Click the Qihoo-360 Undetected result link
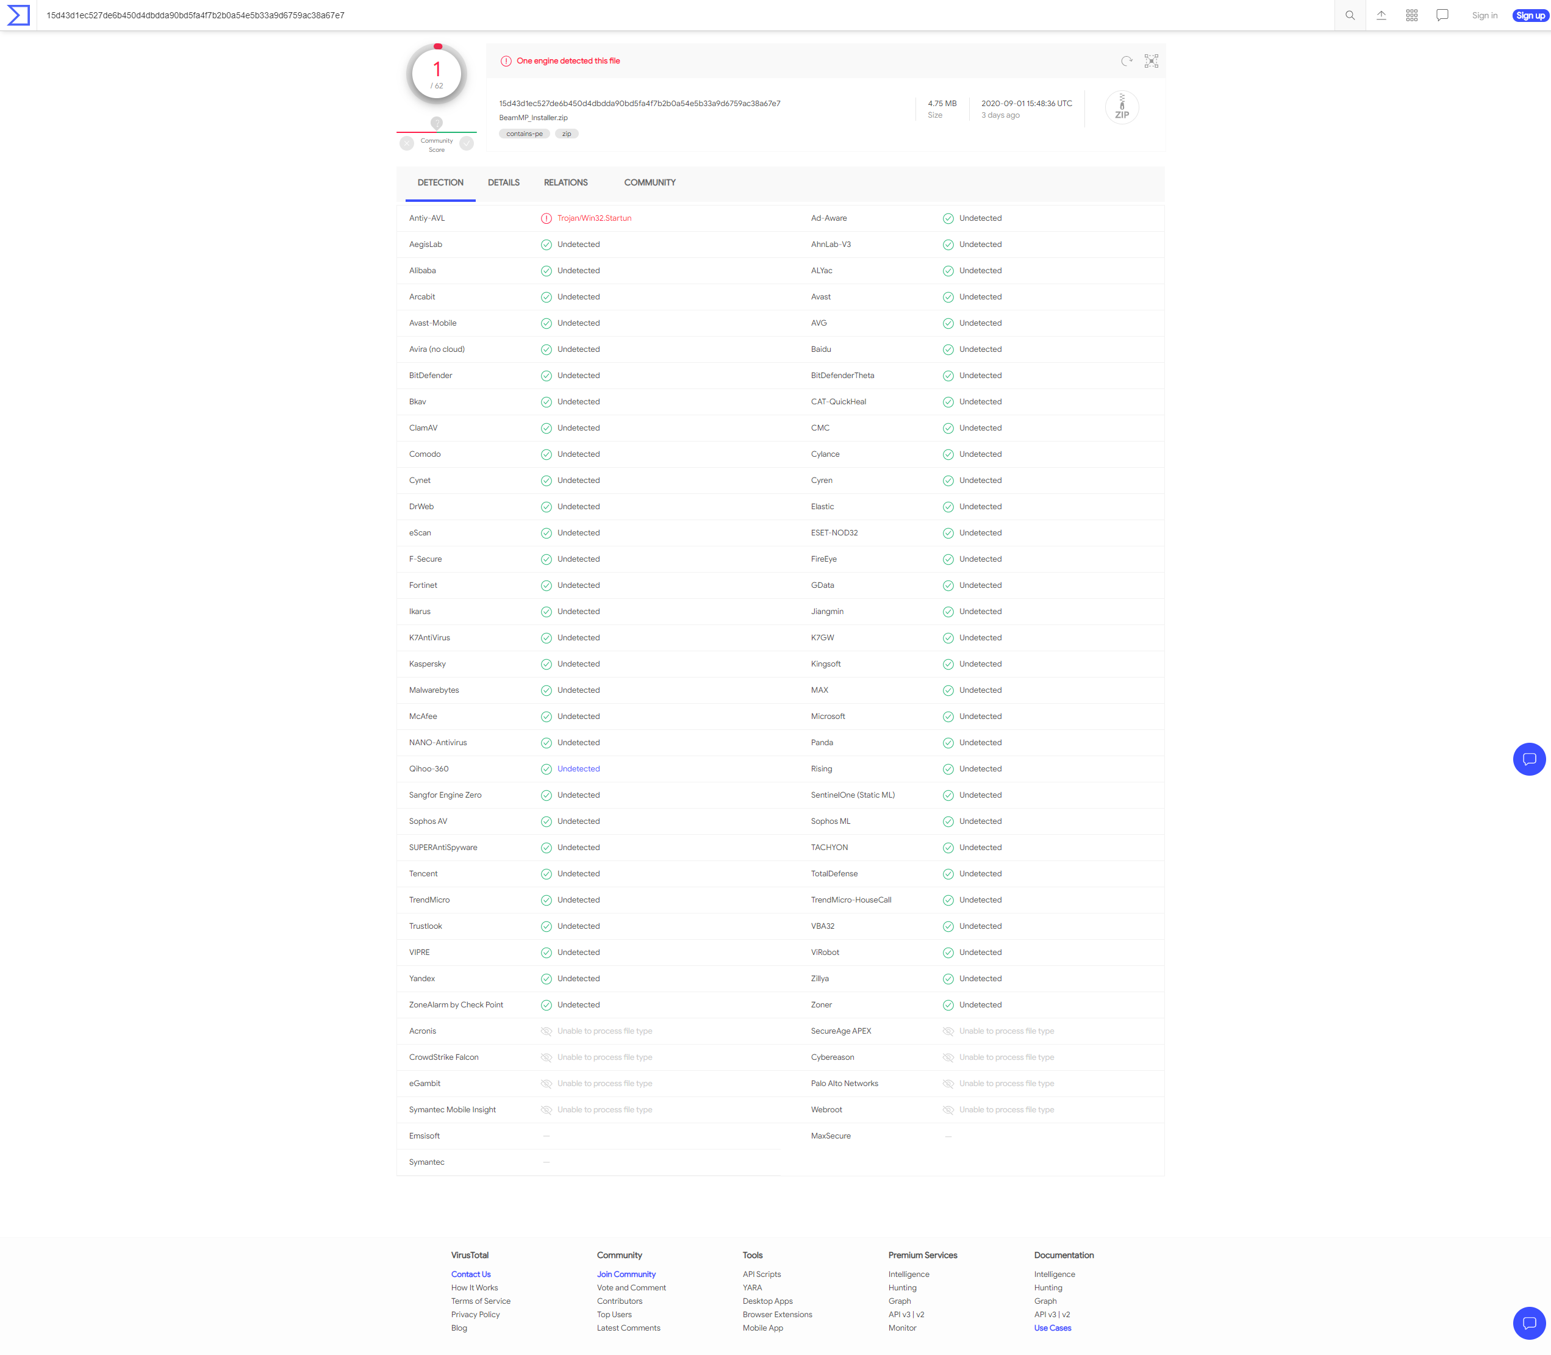 579,769
